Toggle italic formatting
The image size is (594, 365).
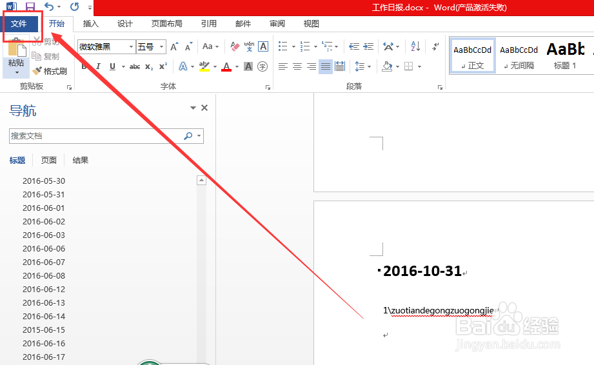(98, 66)
